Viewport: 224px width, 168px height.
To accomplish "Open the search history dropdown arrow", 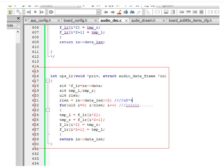I will [x=98, y=12].
